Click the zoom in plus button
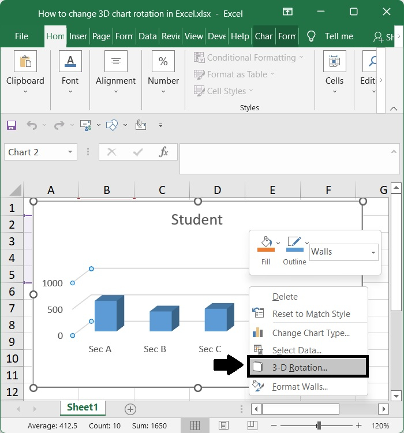This screenshot has height=433, width=404. [359, 425]
